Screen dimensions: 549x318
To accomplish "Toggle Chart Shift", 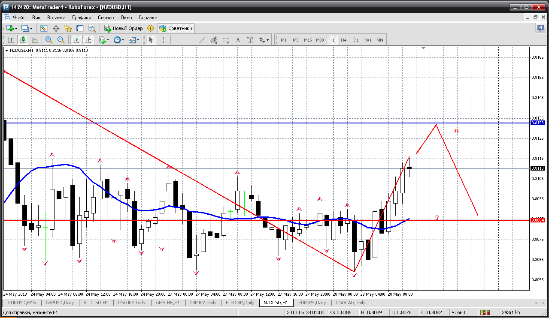I will [88, 40].
